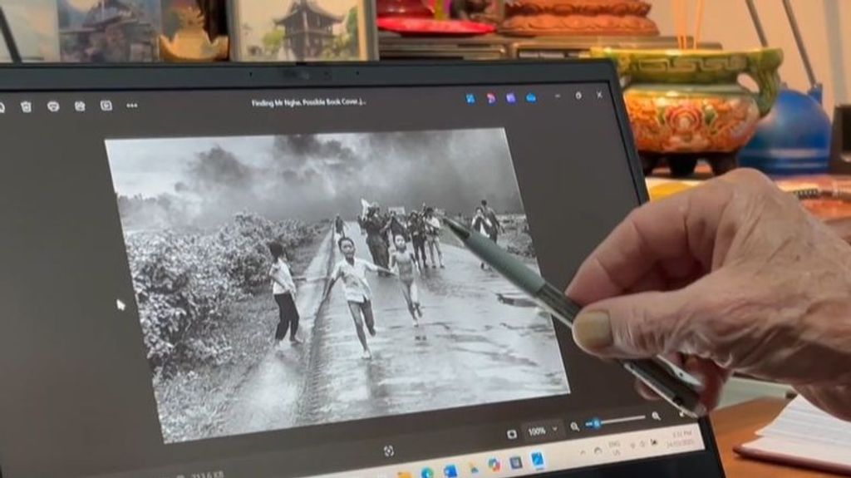This screenshot has height=478, width=851.
Task: Click the visual search scan icon below photo
Action: click(389, 451)
